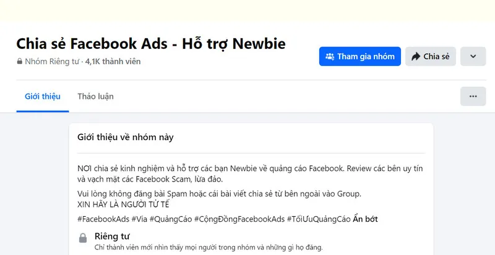Switch to the Giới thiệu tab
This screenshot has width=495, height=255.
tap(43, 96)
